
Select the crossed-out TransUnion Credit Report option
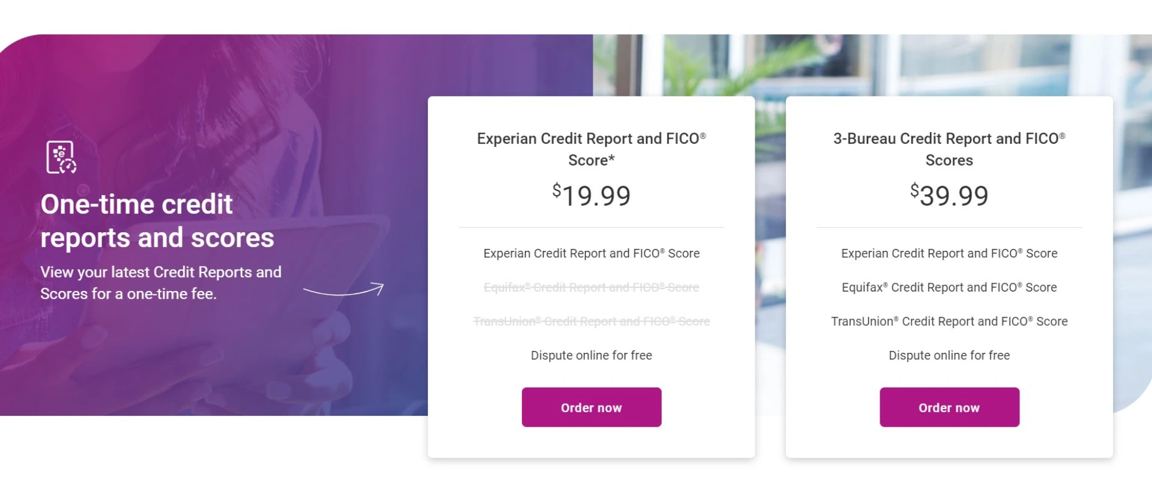(x=591, y=321)
